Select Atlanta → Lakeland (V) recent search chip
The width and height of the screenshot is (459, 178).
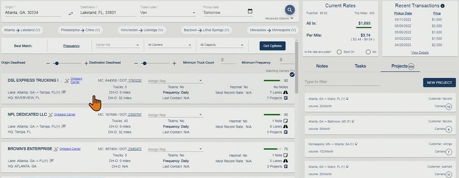pos(22,30)
